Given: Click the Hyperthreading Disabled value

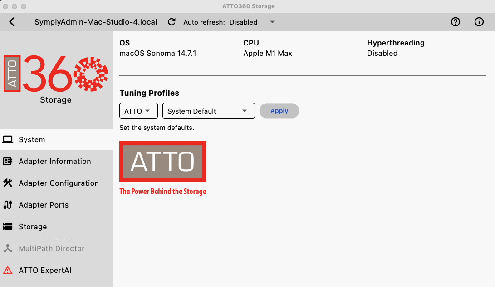Looking at the screenshot, I should pos(382,53).
